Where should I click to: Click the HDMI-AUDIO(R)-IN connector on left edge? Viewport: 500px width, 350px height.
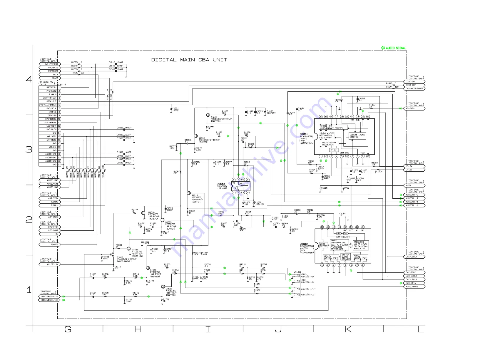50,297
